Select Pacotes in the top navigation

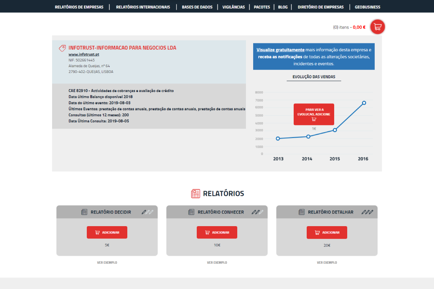coord(262,7)
